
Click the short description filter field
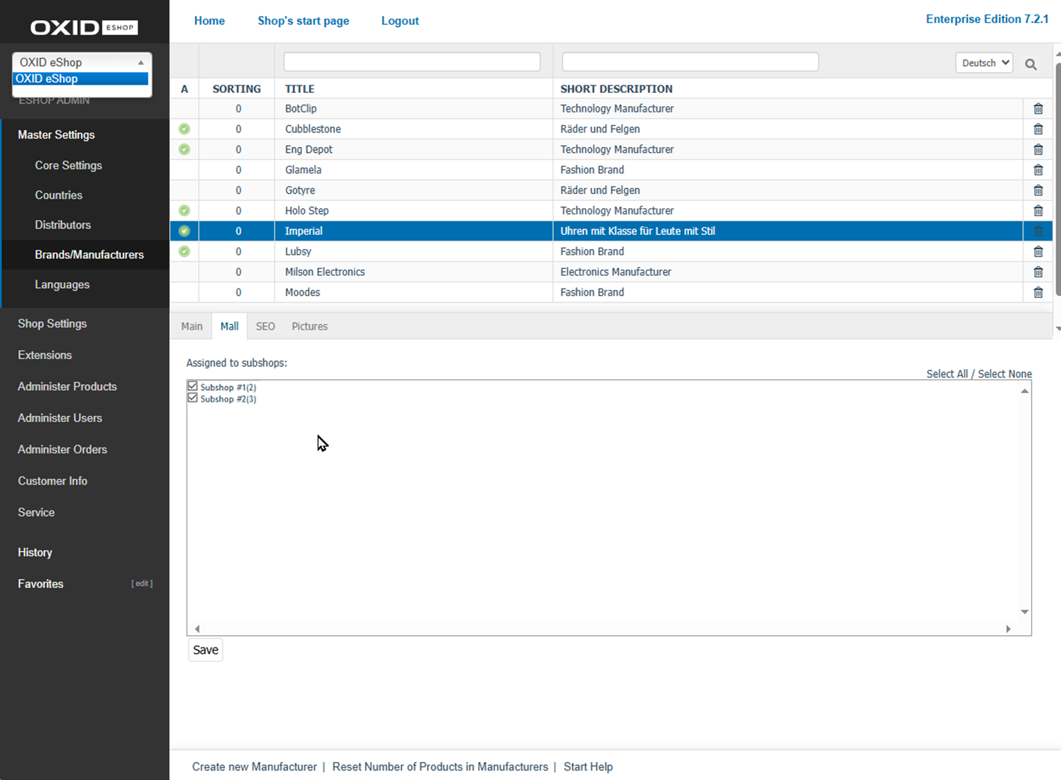point(690,62)
